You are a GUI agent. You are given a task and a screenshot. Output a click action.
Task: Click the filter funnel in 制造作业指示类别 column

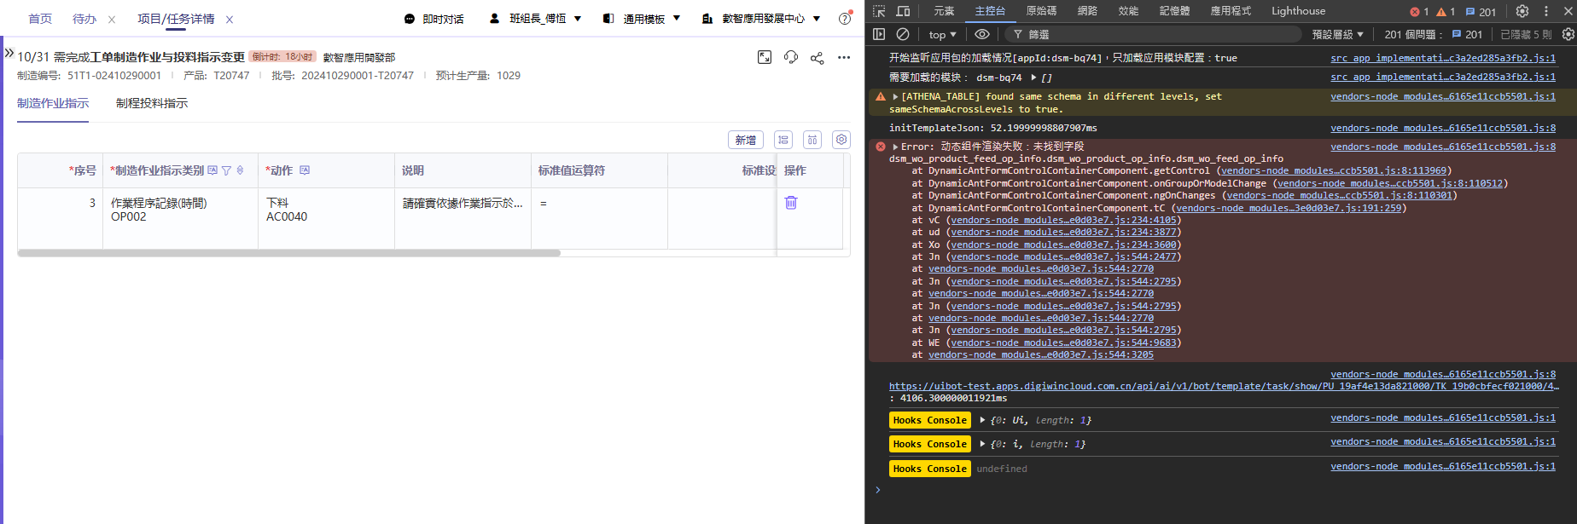tap(226, 170)
